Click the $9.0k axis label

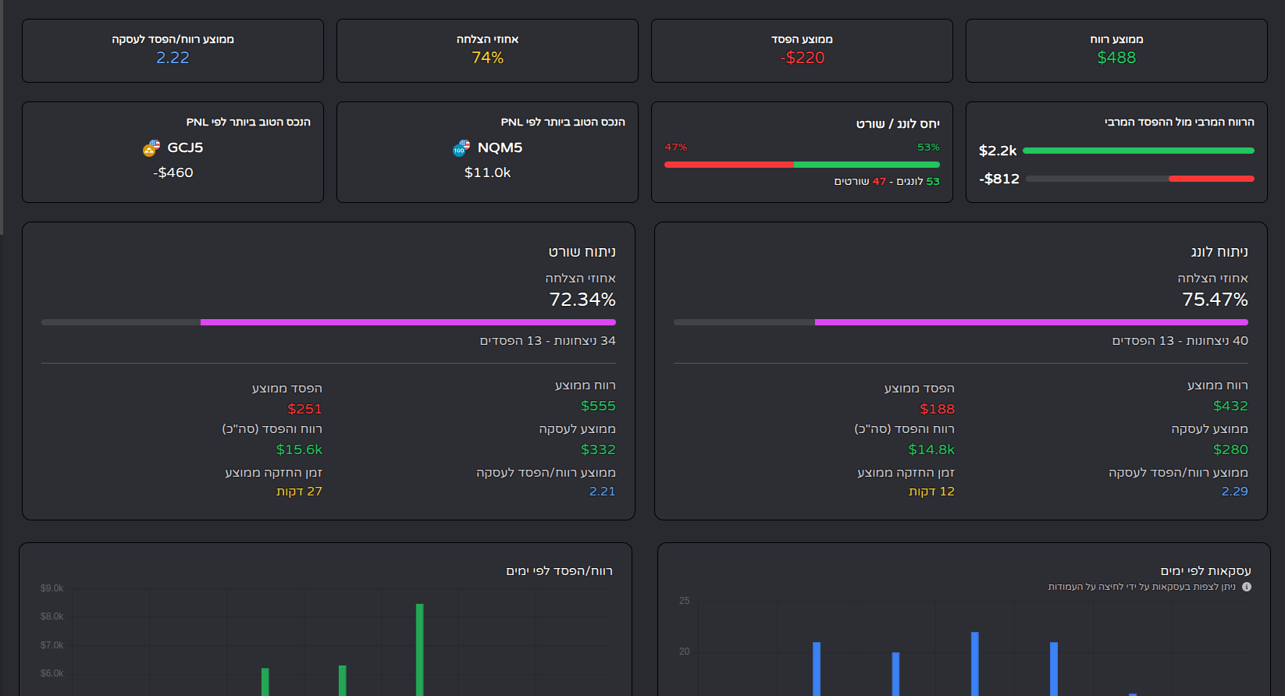[52, 588]
